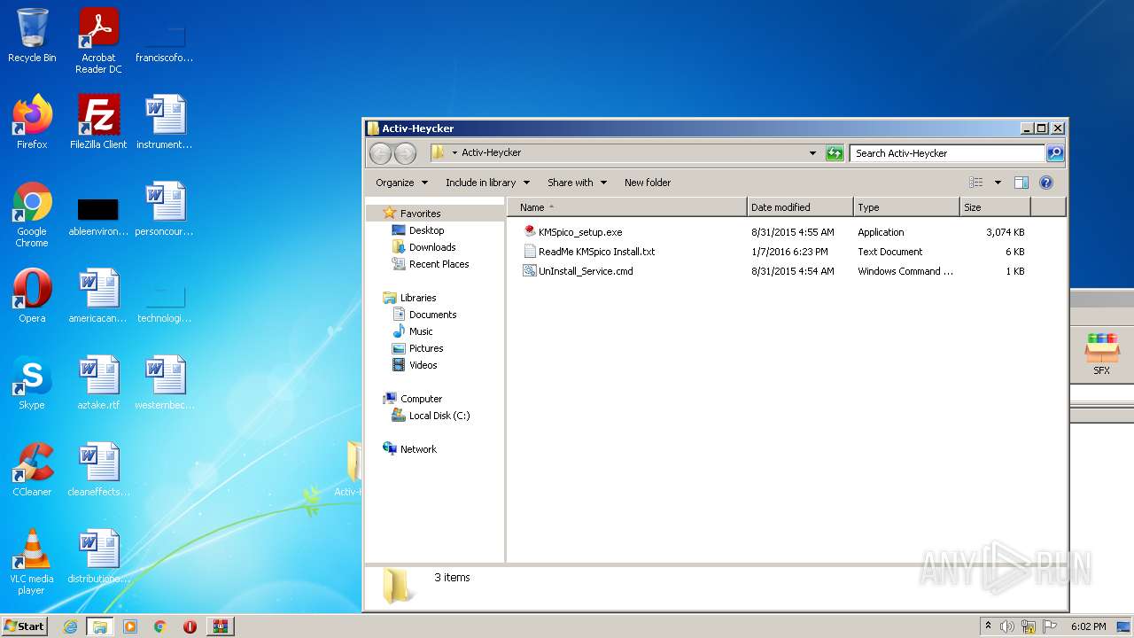The image size is (1134, 638).
Task: Select the ableenviron black icon on desktop
Action: click(x=98, y=215)
